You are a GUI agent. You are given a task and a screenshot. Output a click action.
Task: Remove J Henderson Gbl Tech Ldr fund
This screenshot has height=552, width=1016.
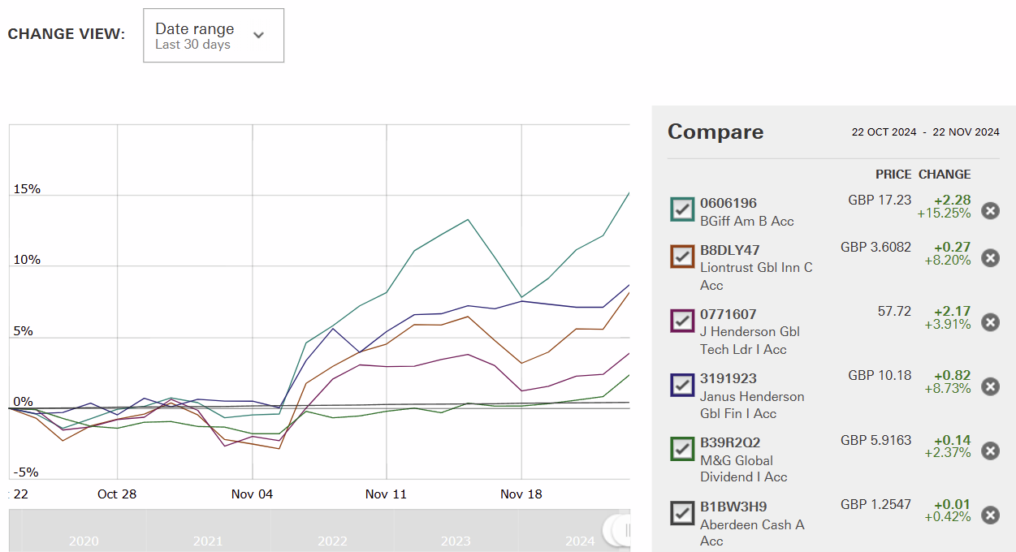click(x=990, y=322)
